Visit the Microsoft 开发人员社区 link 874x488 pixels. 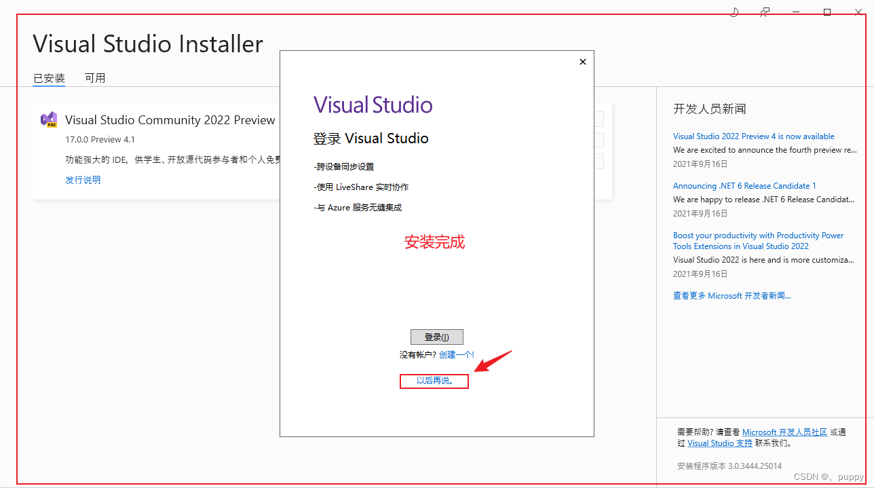point(785,432)
